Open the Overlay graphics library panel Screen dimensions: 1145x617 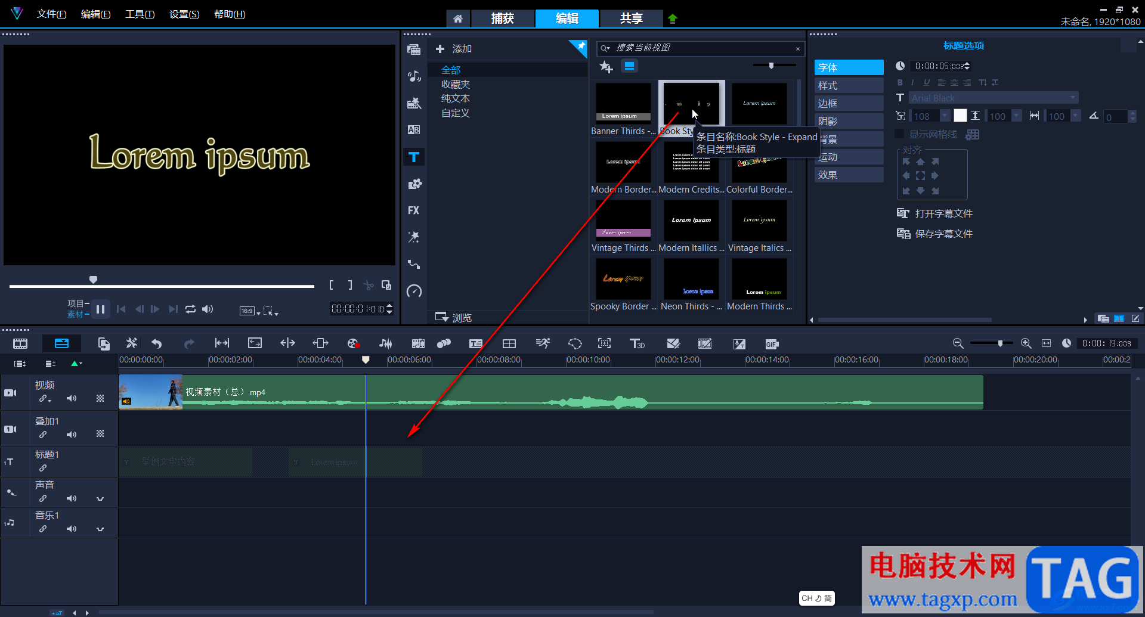[414, 184]
